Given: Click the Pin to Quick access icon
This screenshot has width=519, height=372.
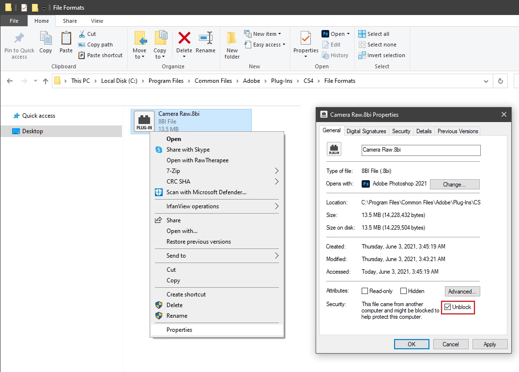Looking at the screenshot, I should [x=19, y=38].
